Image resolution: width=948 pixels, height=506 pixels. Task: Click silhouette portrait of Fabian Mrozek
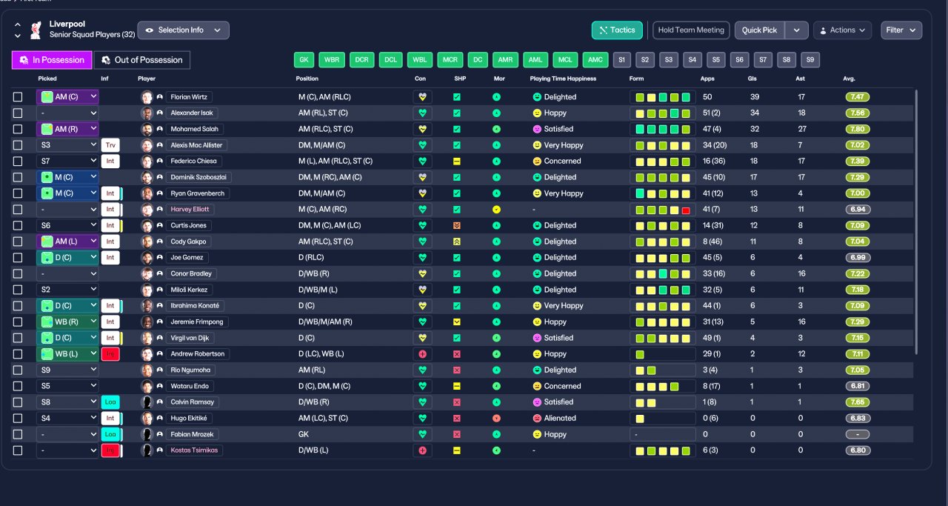147,434
